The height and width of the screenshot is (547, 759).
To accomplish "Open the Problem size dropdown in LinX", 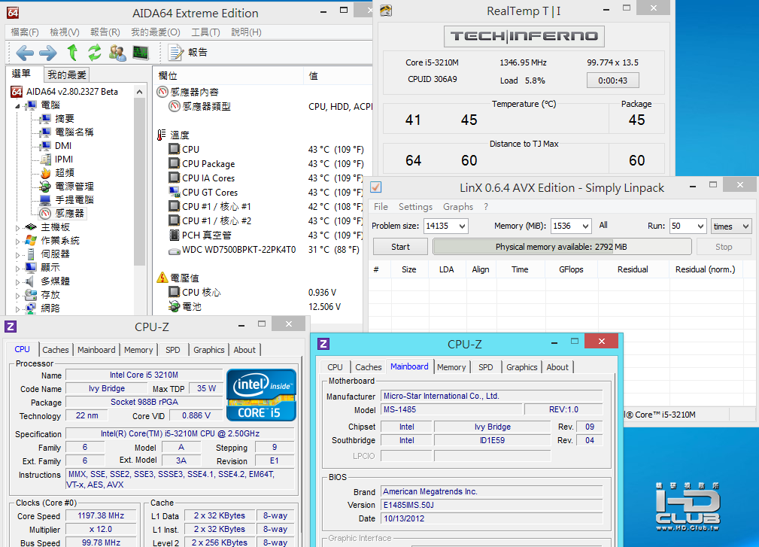I will [461, 226].
